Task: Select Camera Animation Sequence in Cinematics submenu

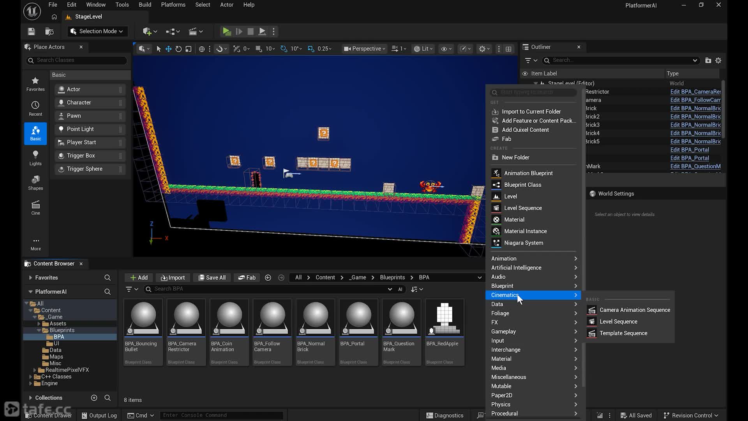Action: coord(629,310)
